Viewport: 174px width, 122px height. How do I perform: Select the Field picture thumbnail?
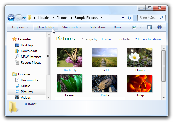point(104,57)
